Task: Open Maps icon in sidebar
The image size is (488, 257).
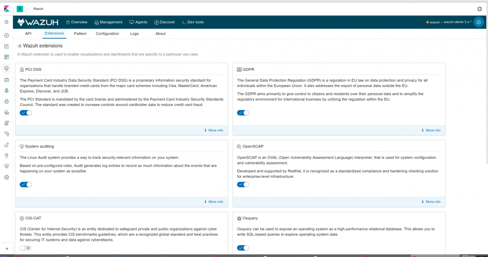Action: tap(7, 91)
